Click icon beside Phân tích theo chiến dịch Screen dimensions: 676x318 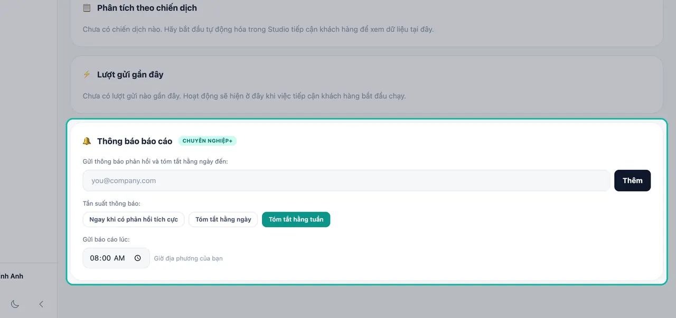[87, 8]
